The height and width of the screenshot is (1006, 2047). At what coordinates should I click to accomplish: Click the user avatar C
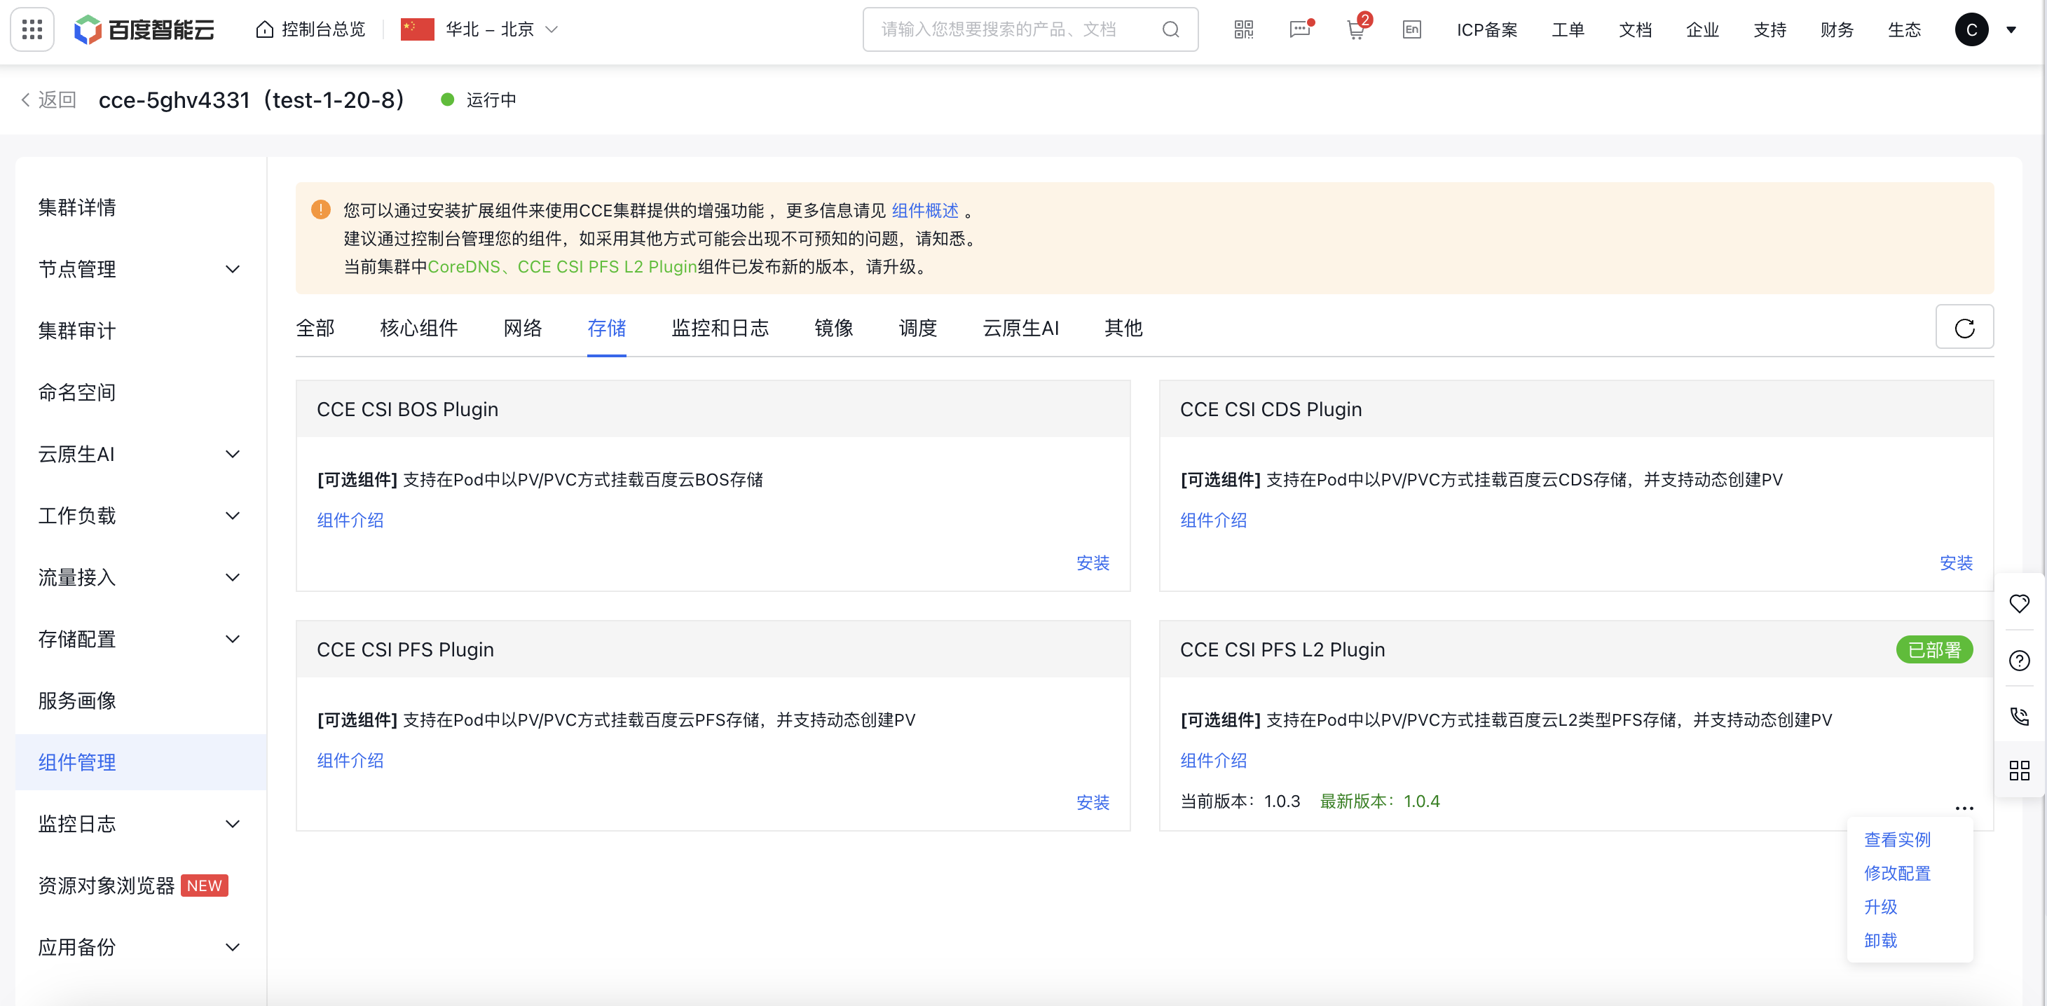pyautogui.click(x=1971, y=29)
